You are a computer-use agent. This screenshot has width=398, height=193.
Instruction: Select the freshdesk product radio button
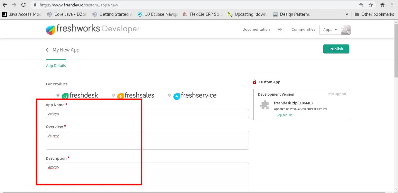click(58, 95)
